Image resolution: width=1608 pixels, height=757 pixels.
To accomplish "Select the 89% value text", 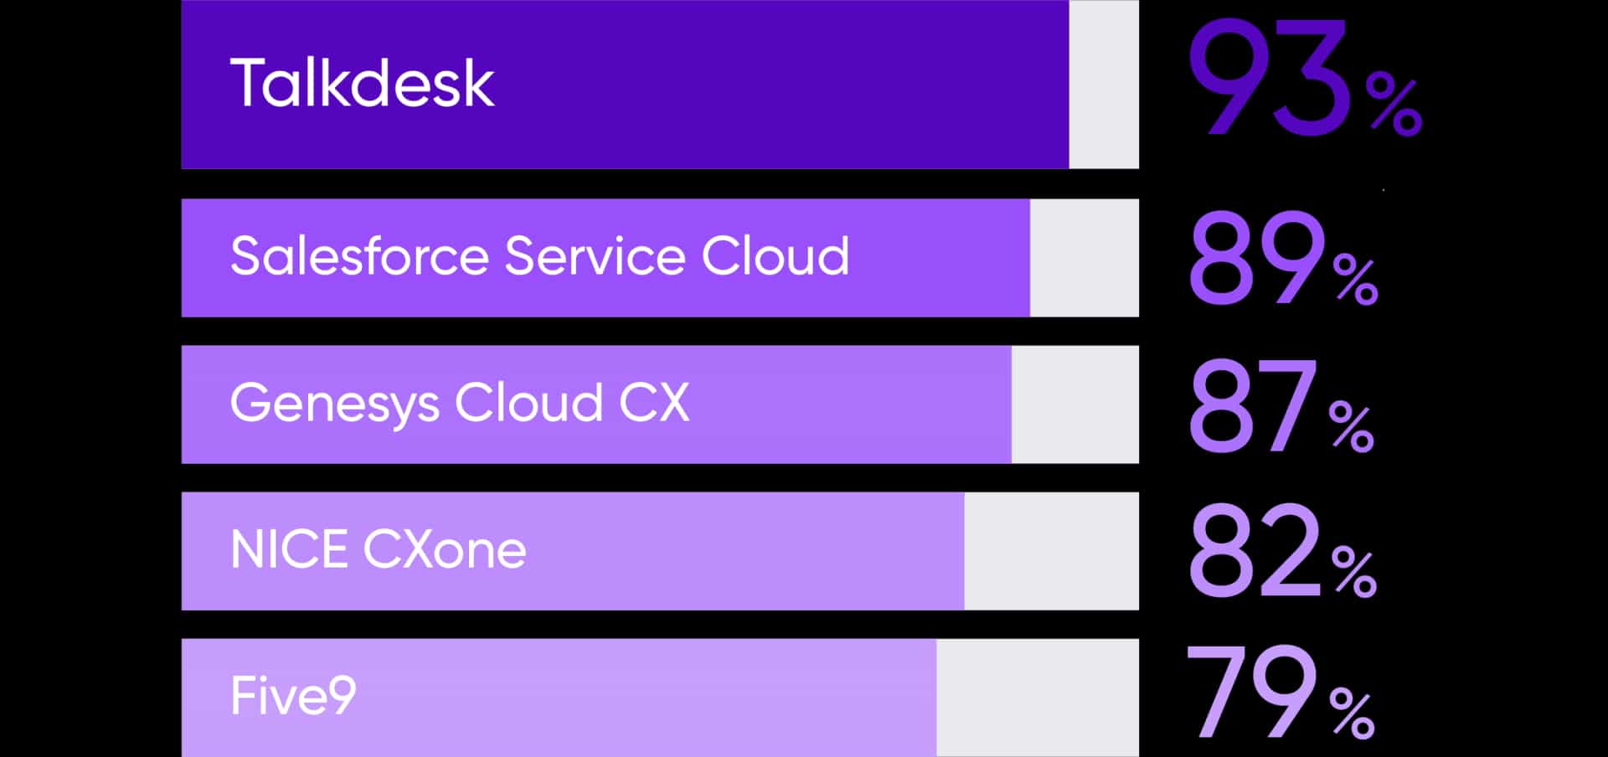I will (1282, 258).
